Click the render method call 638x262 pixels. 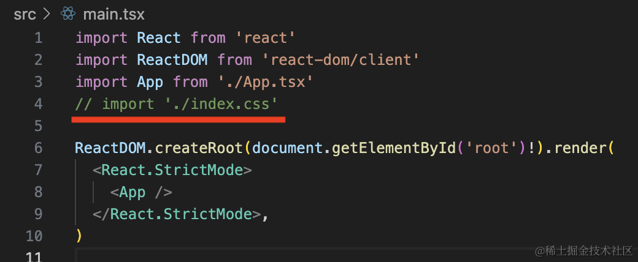pyautogui.click(x=580, y=148)
